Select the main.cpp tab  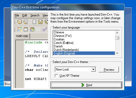22,36
